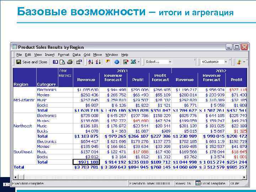The image size is (256, 192).
Task: Click the chart export icon with red arrow
Action: pos(126,62)
